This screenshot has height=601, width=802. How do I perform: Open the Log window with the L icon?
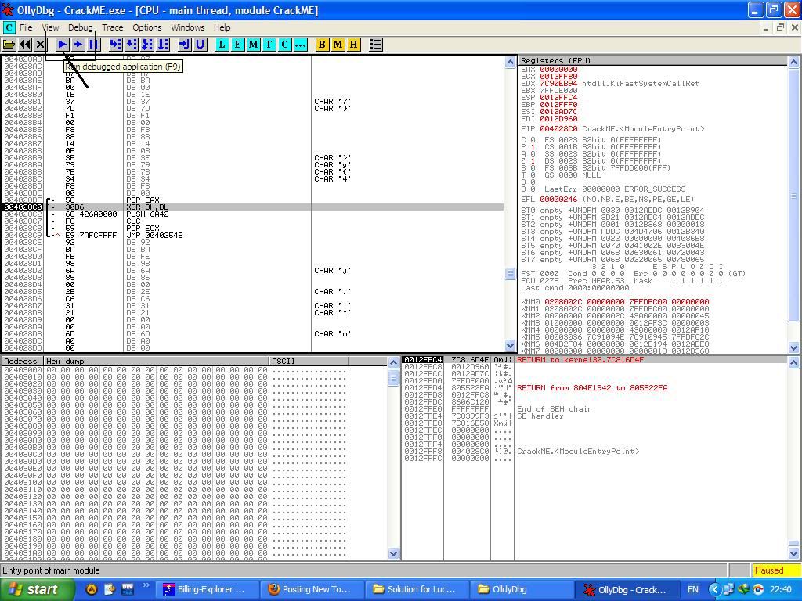(x=222, y=45)
